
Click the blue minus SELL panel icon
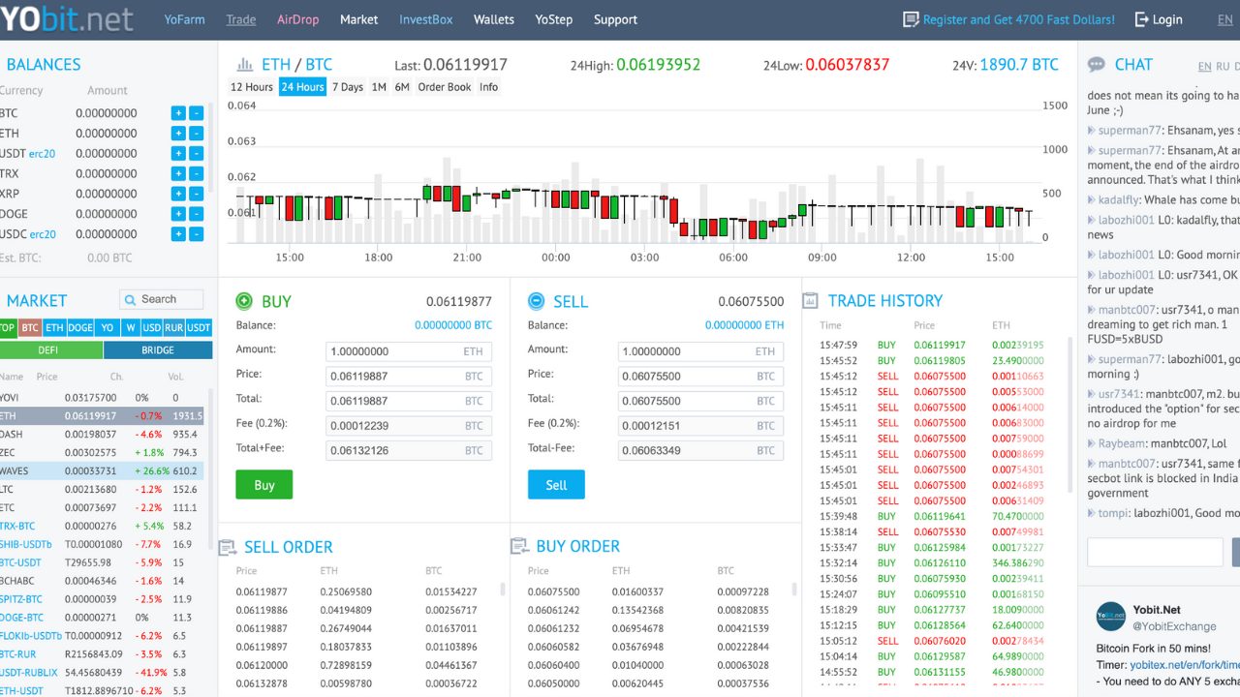[x=536, y=301]
